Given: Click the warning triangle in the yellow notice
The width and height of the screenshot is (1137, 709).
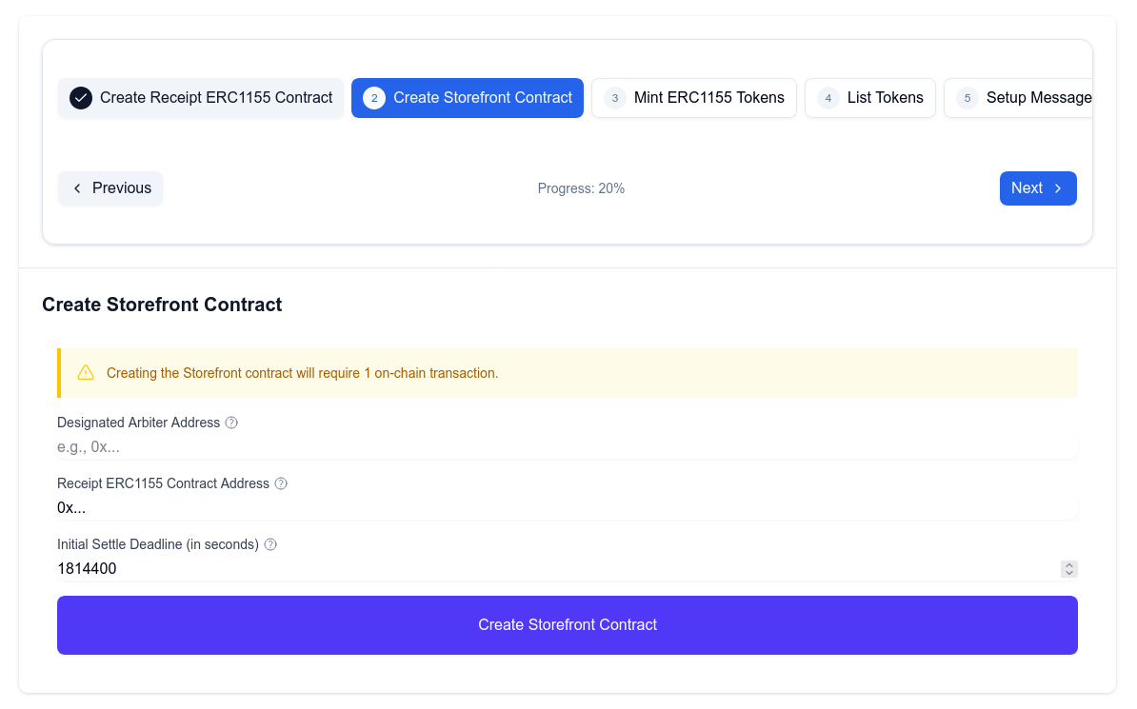Looking at the screenshot, I should [x=86, y=372].
